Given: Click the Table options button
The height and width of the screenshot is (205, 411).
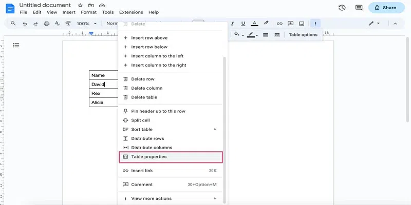Looking at the screenshot, I should 303,34.
